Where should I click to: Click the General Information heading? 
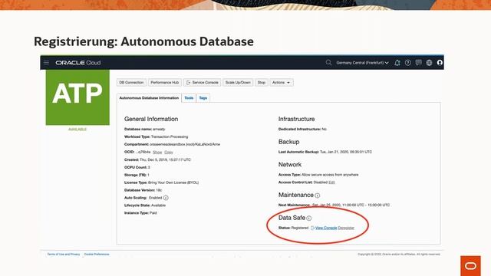click(x=151, y=119)
